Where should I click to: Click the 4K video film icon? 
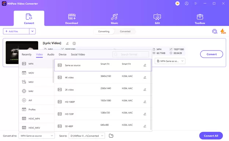pos(59,77)
